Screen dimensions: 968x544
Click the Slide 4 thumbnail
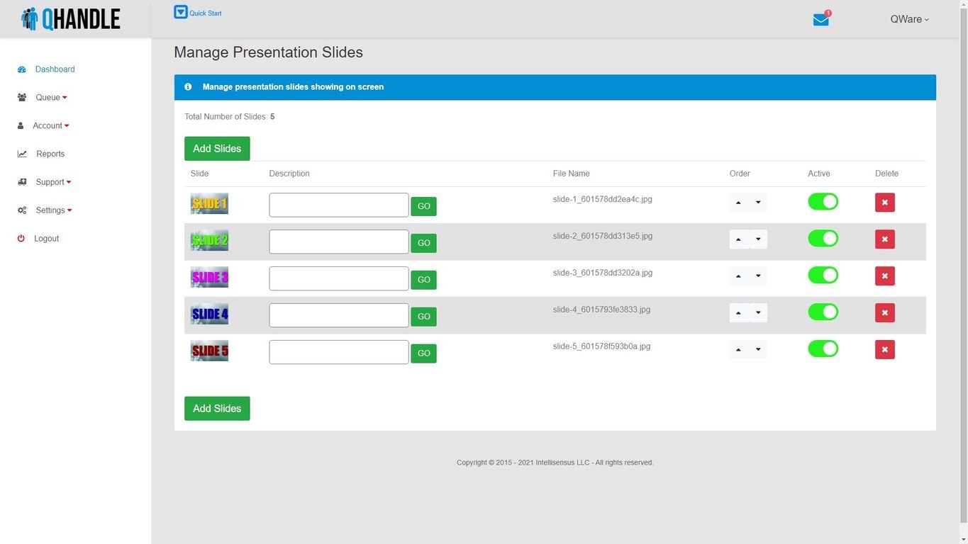coord(209,314)
